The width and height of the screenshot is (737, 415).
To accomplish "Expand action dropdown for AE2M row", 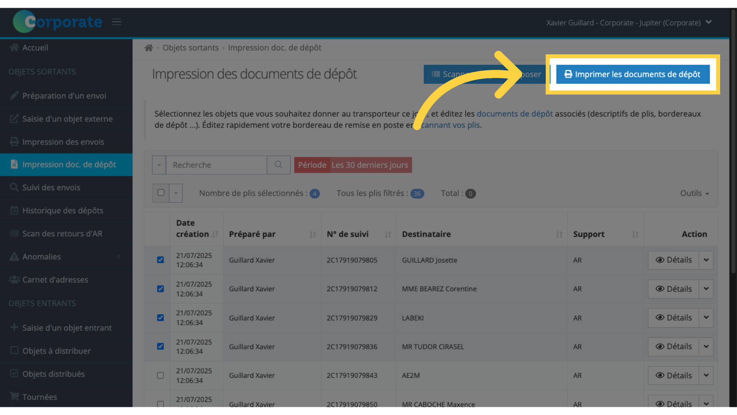I will 706,375.
